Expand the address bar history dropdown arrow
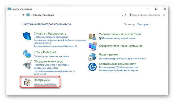This screenshot has width=174, height=101. (122, 15)
